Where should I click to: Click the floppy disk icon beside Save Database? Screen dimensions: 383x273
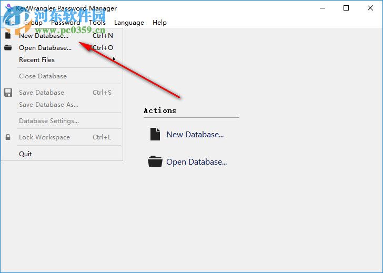8,93
